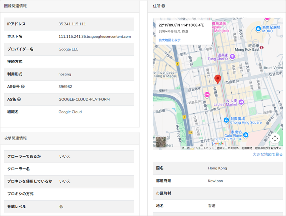Viewport: 286px width, 216px height.
Task: Click the help icon beside AS名
Action: (19, 99)
